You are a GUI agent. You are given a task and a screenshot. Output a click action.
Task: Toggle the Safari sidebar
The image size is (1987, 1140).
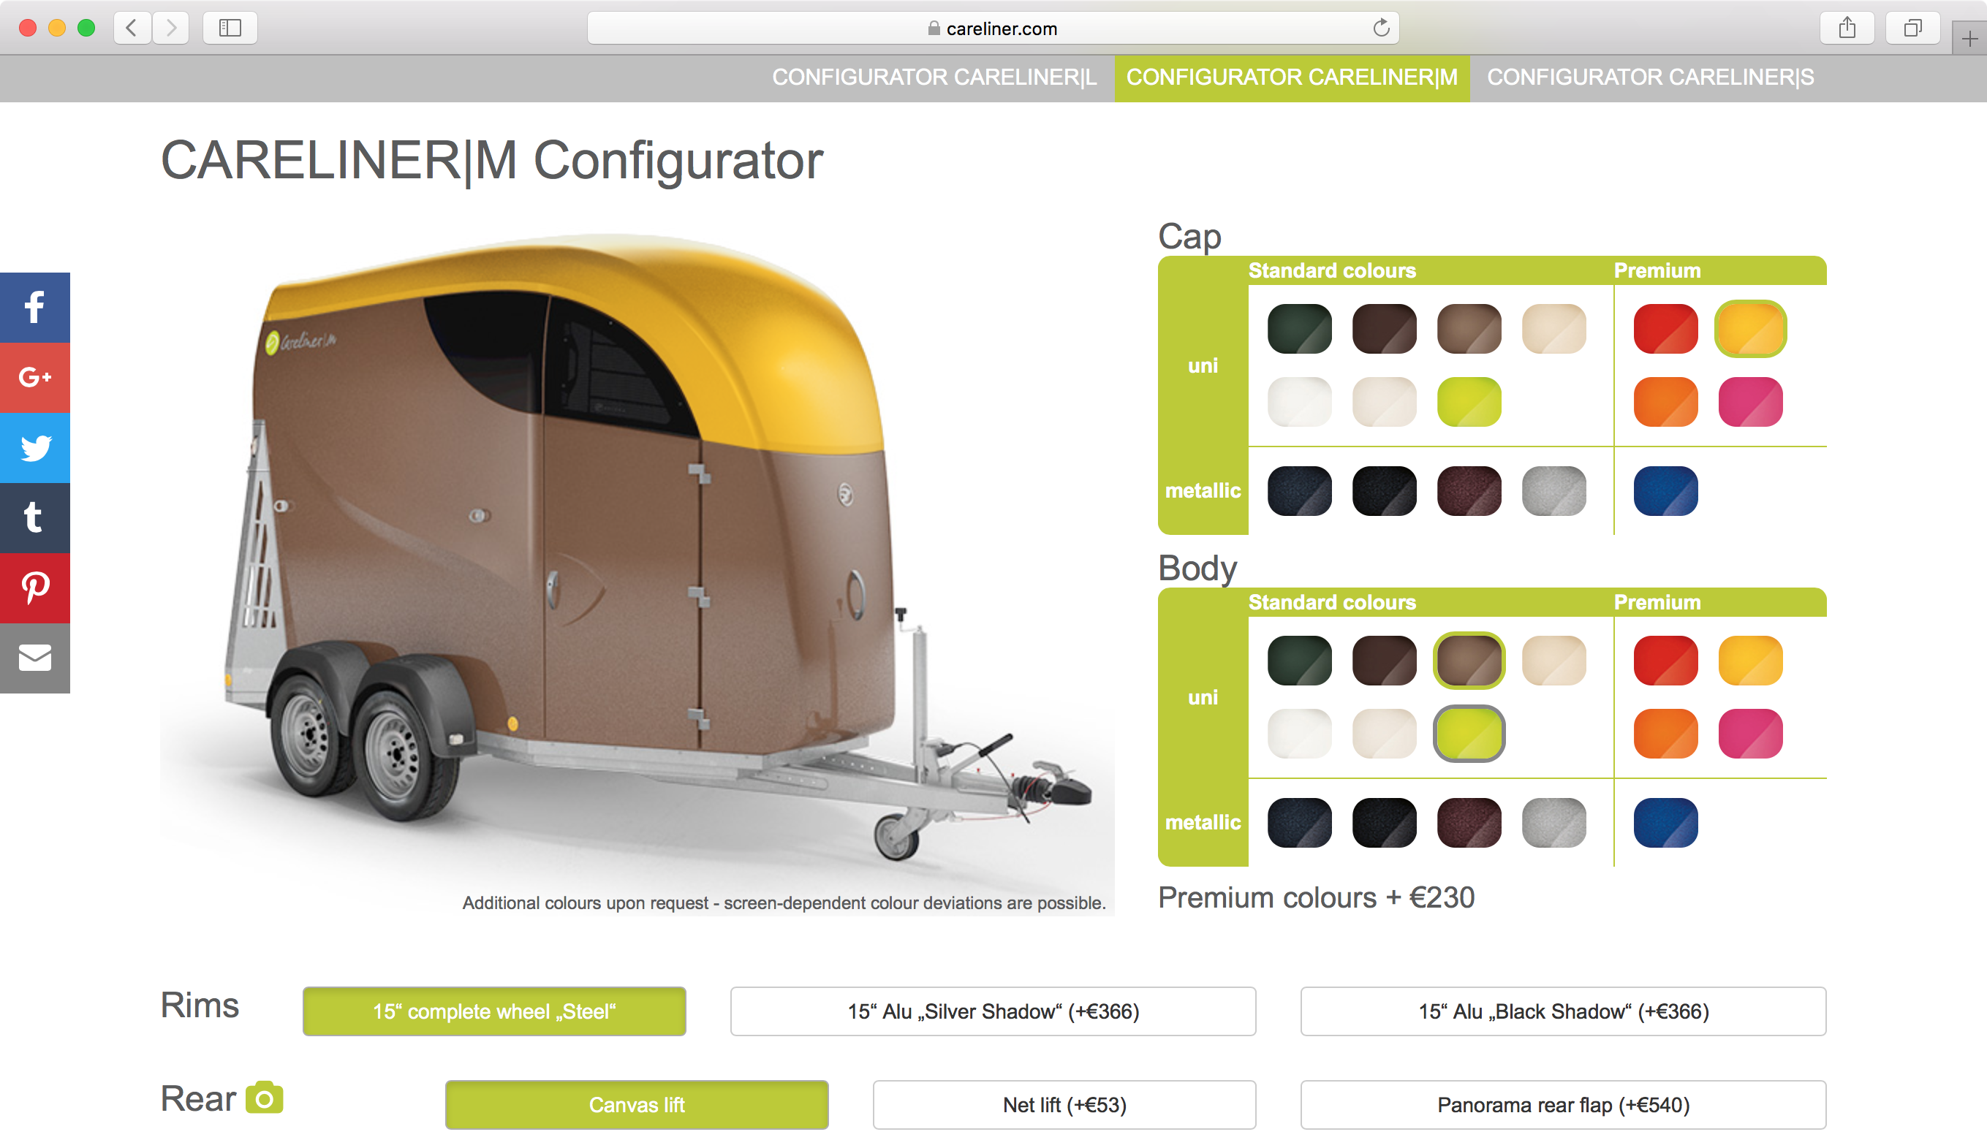point(230,28)
